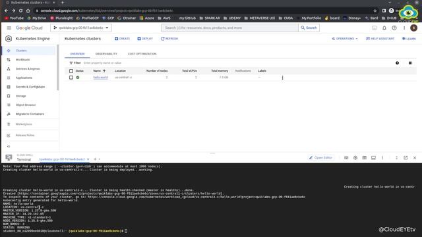Add a new Cloud Shell session tab
The height and width of the screenshot is (237, 422).
pos(95,159)
